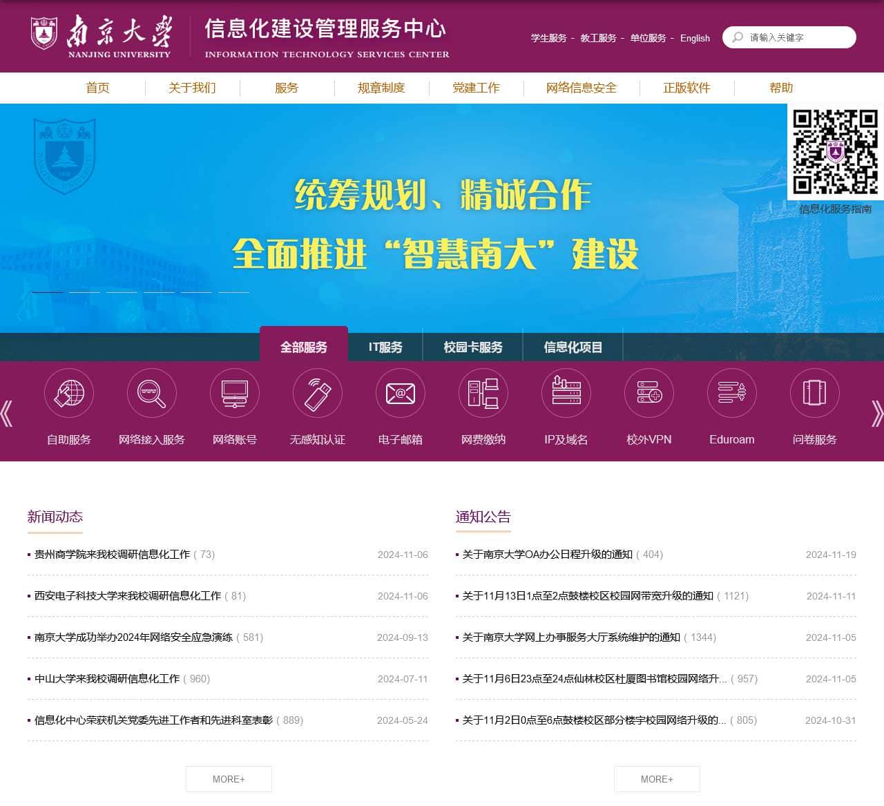Click the 信息化建设管理服务中心 title
Screen dimensions: 884x806
coord(326,28)
